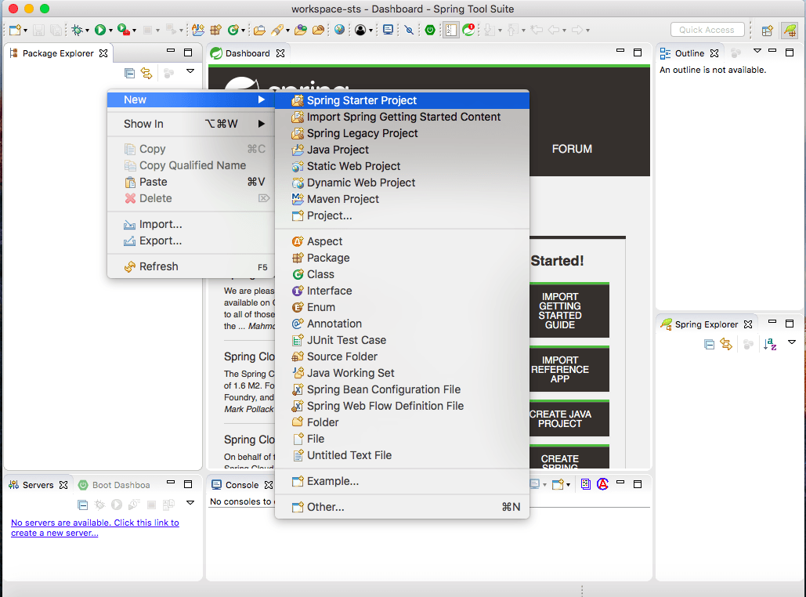Image resolution: width=806 pixels, height=597 pixels.
Task: Click Refresh in the context menu
Action: pyautogui.click(x=190, y=266)
